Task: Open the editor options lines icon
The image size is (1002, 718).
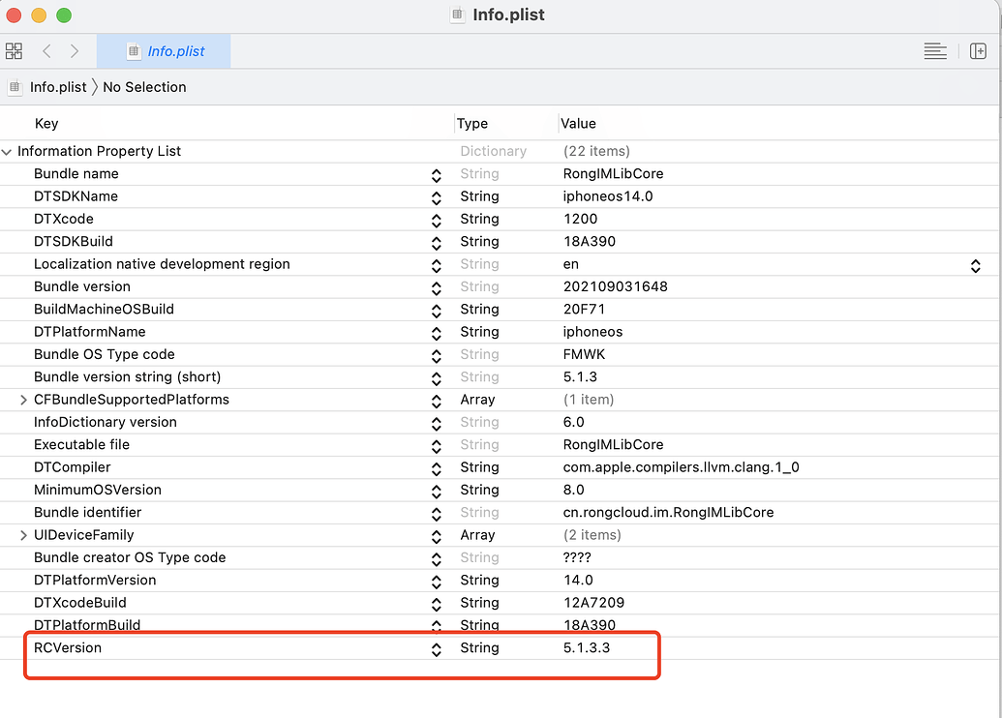Action: click(x=935, y=51)
